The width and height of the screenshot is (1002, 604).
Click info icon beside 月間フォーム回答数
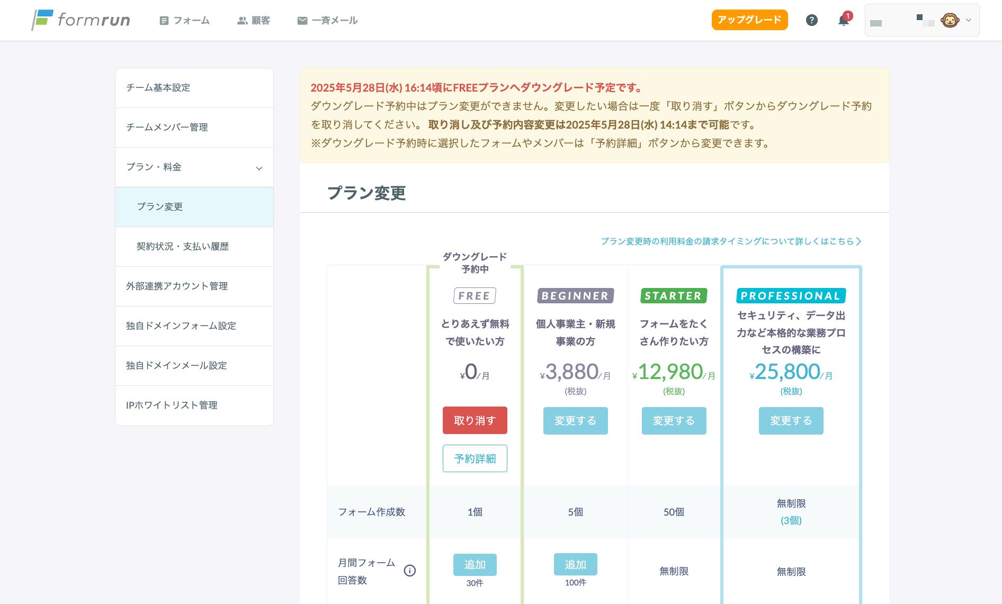click(x=409, y=571)
